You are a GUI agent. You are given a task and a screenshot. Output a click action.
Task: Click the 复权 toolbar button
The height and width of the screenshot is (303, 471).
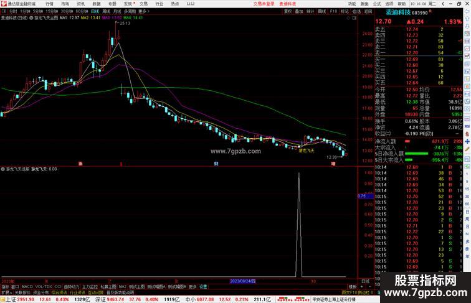pos(288,11)
